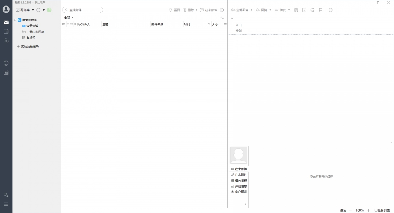The width and height of the screenshot is (394, 213).
Task: Click the 往来邮件 toolbar button
Action: tap(208, 10)
